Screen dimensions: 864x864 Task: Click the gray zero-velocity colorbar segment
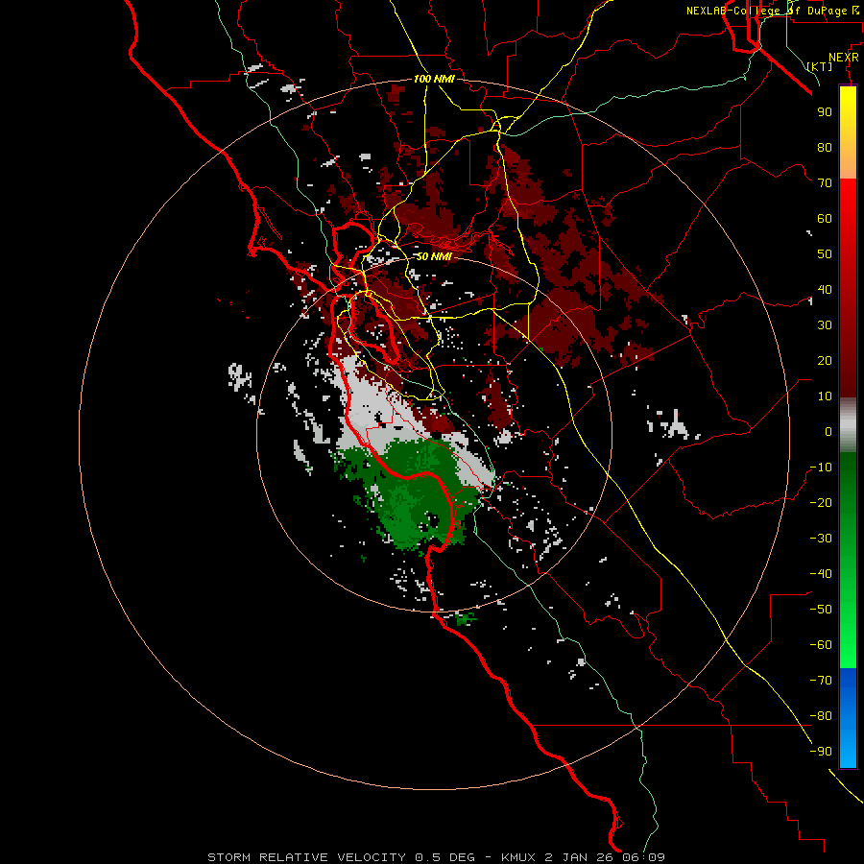pyautogui.click(x=848, y=425)
